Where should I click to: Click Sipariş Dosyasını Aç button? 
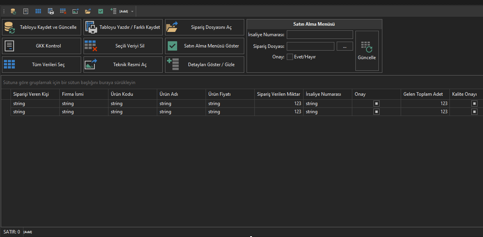coord(204,27)
